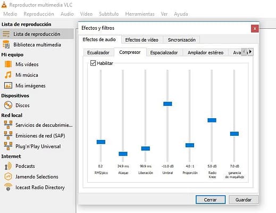Screen dimensions: 276x213
Task: Switch to Efectos de audio tab
Action: pyautogui.click(x=99, y=39)
